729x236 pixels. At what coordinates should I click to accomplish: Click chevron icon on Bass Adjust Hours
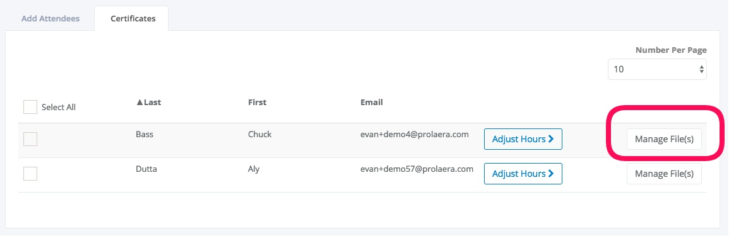(x=552, y=139)
